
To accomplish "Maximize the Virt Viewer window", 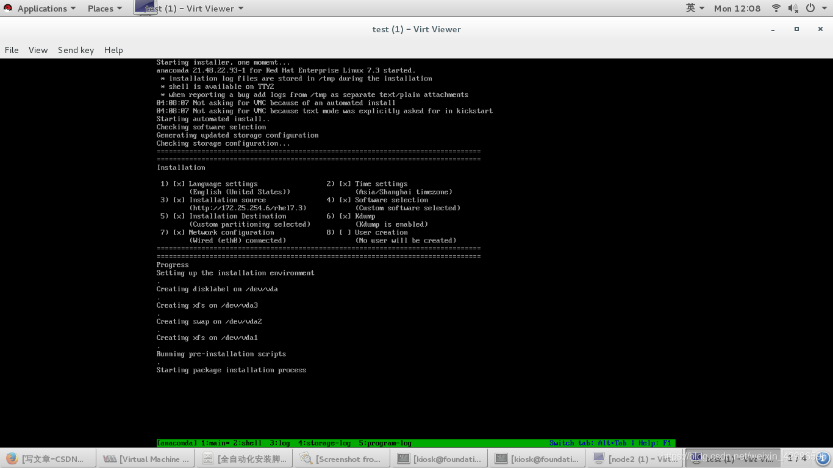I will click(x=796, y=29).
